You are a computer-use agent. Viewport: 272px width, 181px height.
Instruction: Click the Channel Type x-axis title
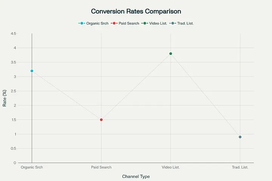pos(136,176)
